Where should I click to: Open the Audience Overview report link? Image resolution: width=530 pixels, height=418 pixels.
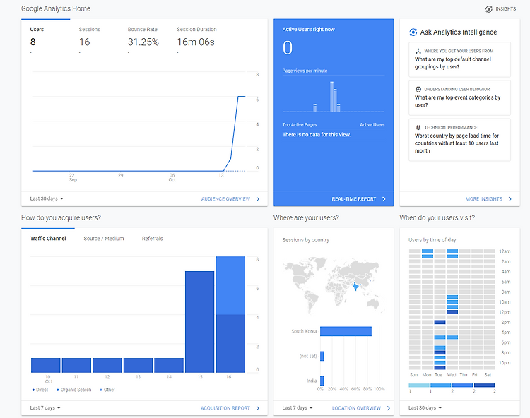tap(225, 199)
